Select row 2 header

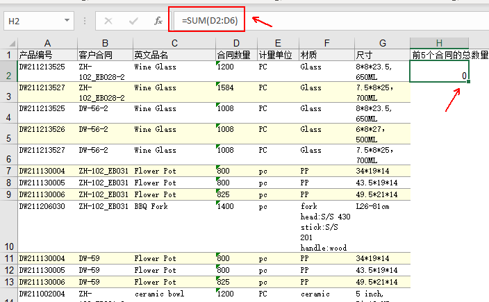[9, 72]
